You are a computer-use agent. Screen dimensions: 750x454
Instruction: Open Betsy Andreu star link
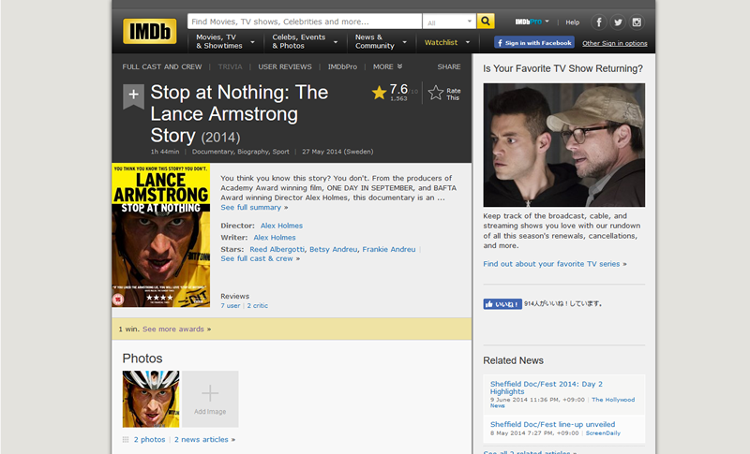(x=334, y=249)
